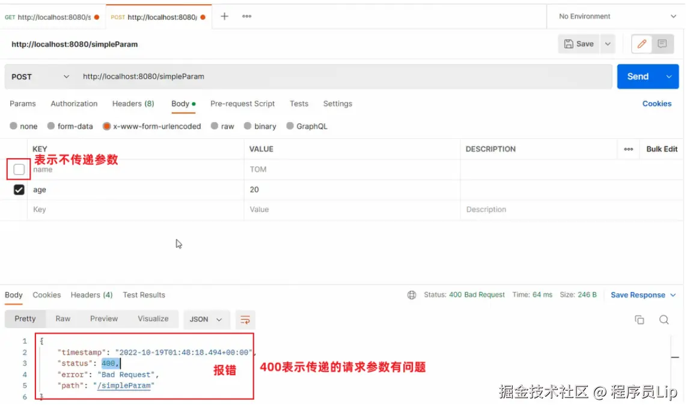Click the empty Value input field
This screenshot has width=690, height=413.
coord(352,210)
